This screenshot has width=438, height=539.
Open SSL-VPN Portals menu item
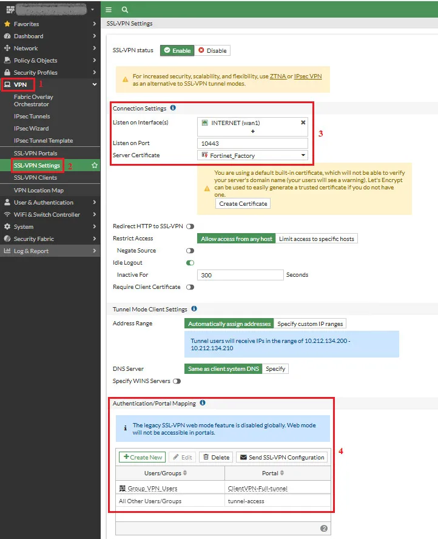[35, 154]
